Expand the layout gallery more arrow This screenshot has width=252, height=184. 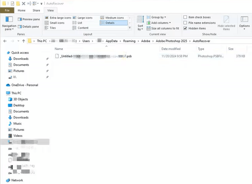130,28
